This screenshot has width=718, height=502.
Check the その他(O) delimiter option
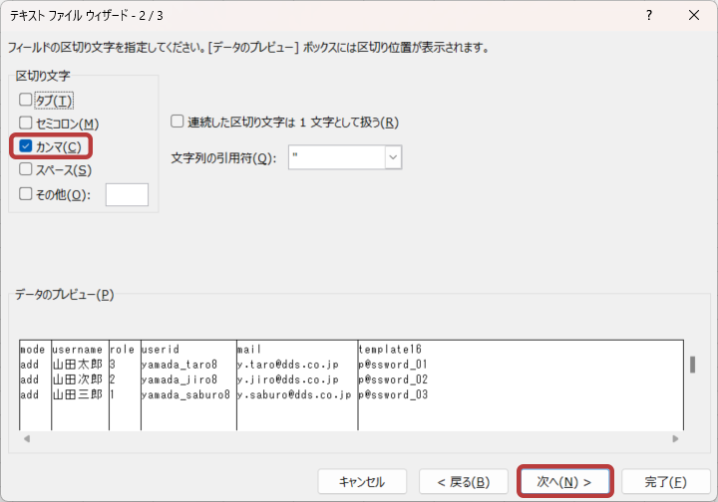(x=26, y=194)
